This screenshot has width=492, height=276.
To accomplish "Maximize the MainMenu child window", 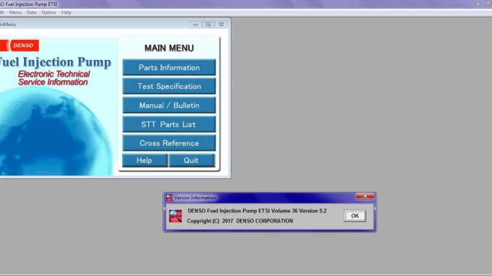I will click(208, 25).
